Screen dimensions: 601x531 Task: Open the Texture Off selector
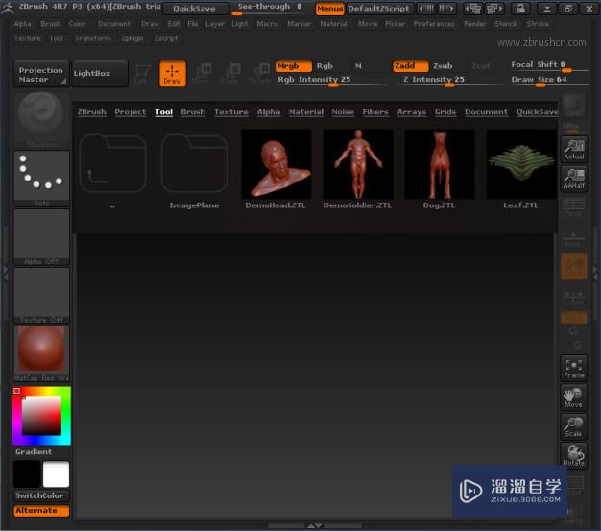[x=41, y=295]
